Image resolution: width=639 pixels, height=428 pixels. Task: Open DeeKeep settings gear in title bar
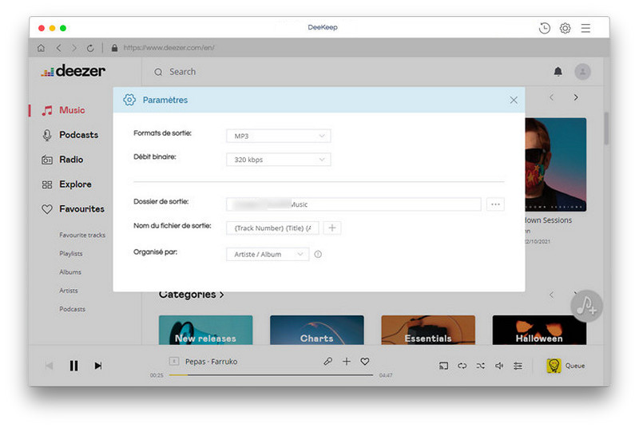(x=565, y=28)
